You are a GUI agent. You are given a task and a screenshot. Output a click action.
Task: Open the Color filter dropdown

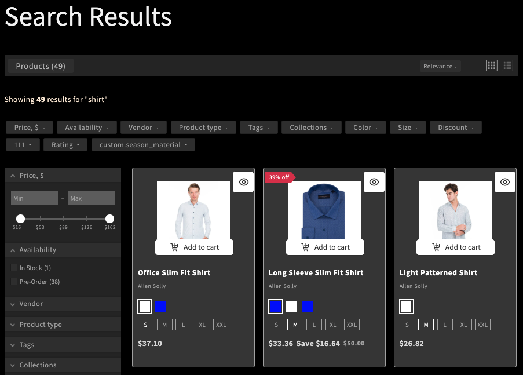coord(365,128)
